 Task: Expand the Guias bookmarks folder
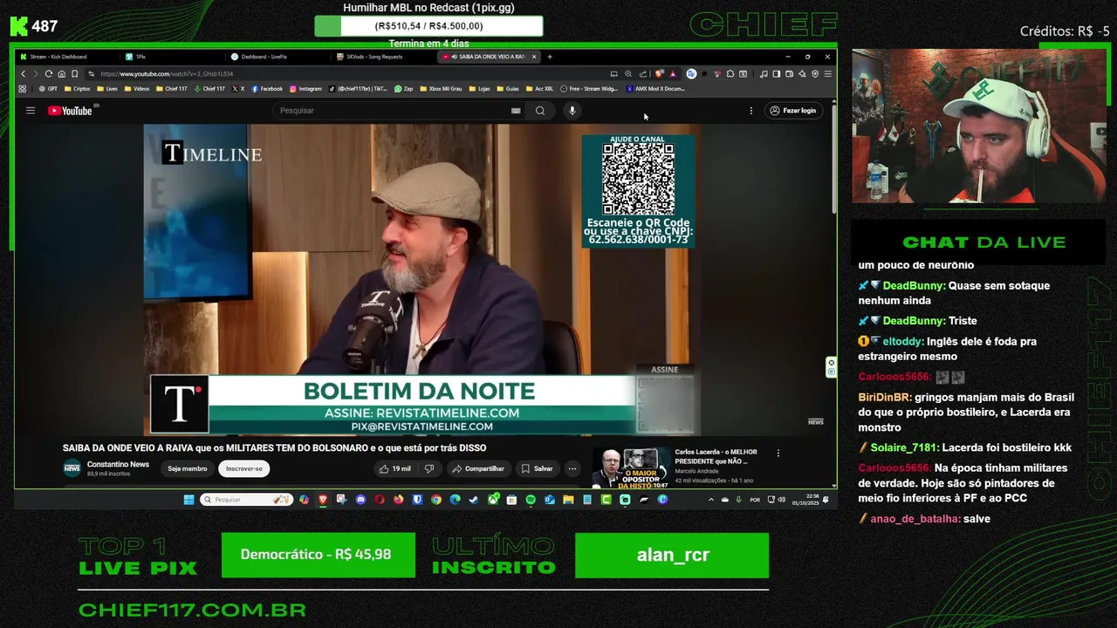tap(507, 89)
